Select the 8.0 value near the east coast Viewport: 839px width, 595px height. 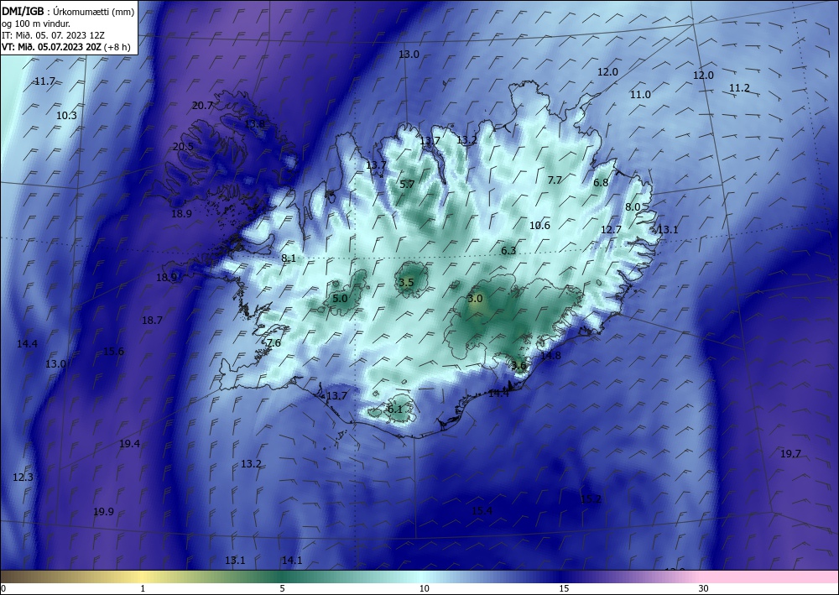tap(633, 207)
